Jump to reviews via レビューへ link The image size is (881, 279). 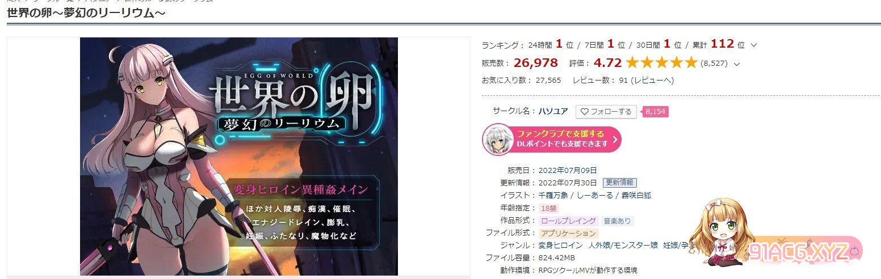(653, 81)
